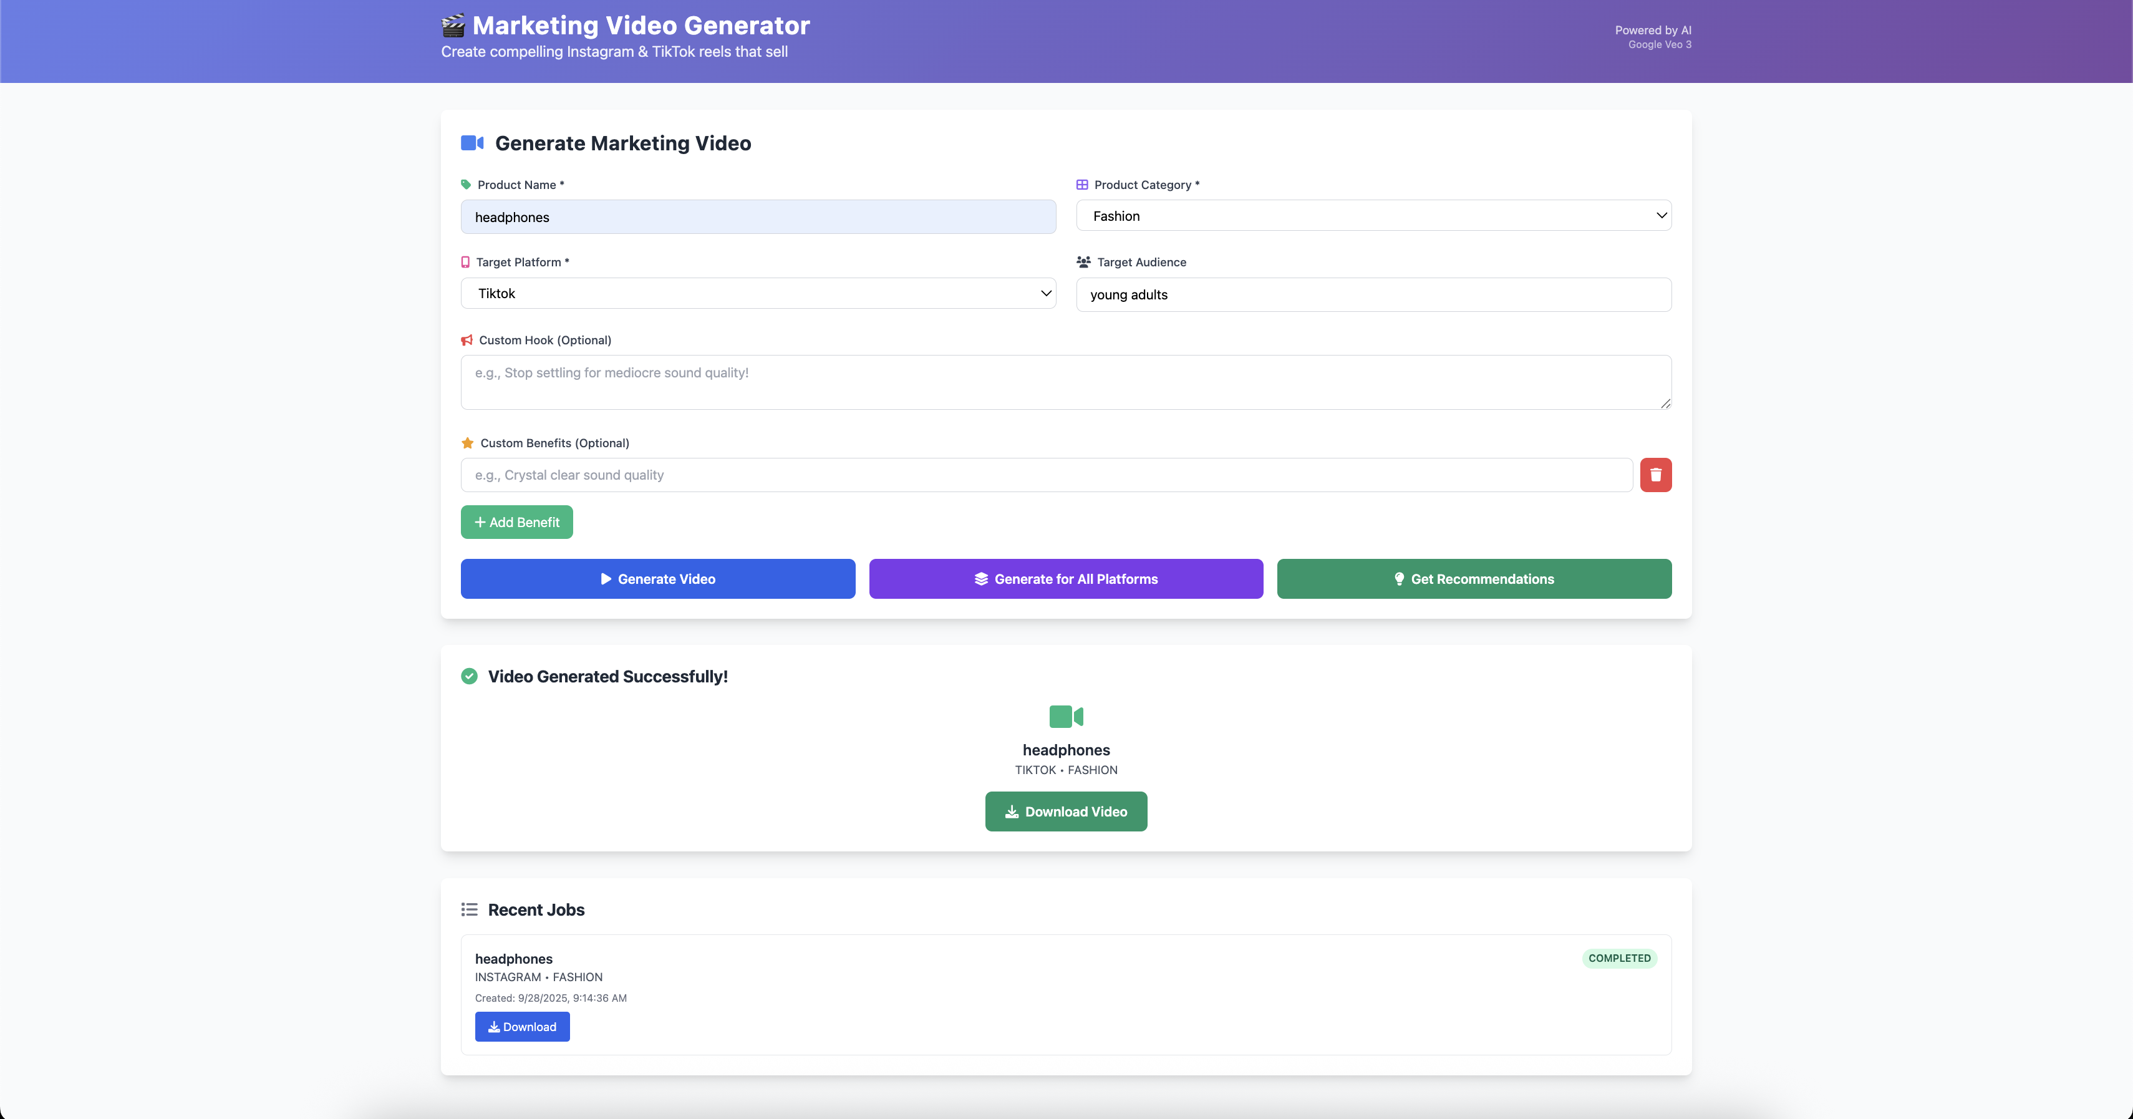Click the Get Recommendations button
The width and height of the screenshot is (2133, 1119).
(x=1474, y=579)
